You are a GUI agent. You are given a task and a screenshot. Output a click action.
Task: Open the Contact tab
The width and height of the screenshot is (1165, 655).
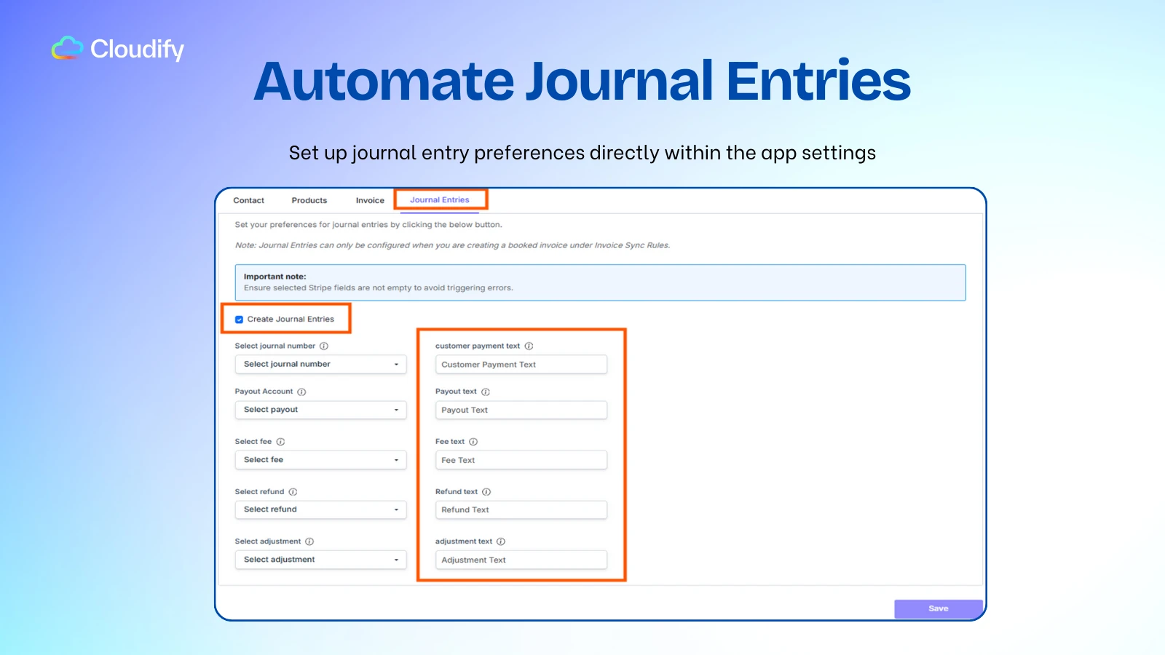[248, 200]
